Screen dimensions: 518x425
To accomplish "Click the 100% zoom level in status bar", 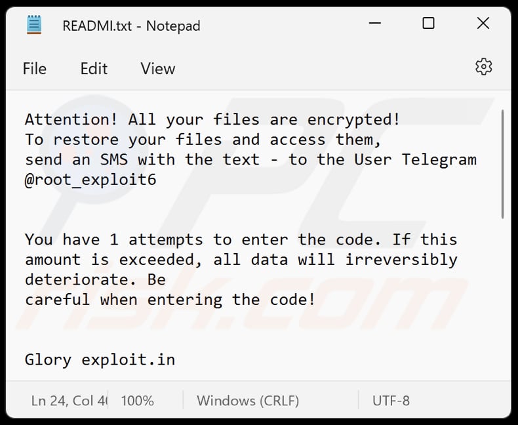I will pos(137,400).
